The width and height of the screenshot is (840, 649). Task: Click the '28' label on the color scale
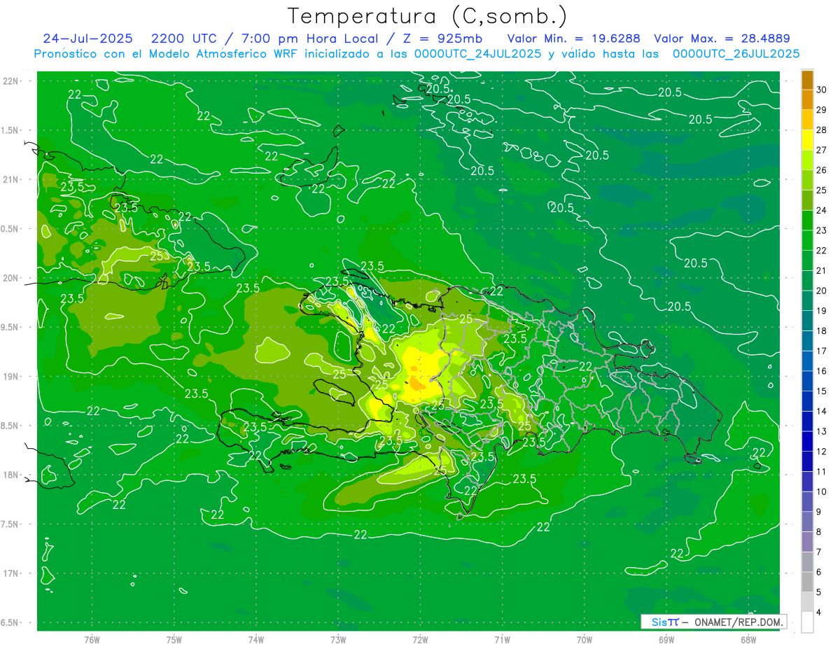click(822, 130)
